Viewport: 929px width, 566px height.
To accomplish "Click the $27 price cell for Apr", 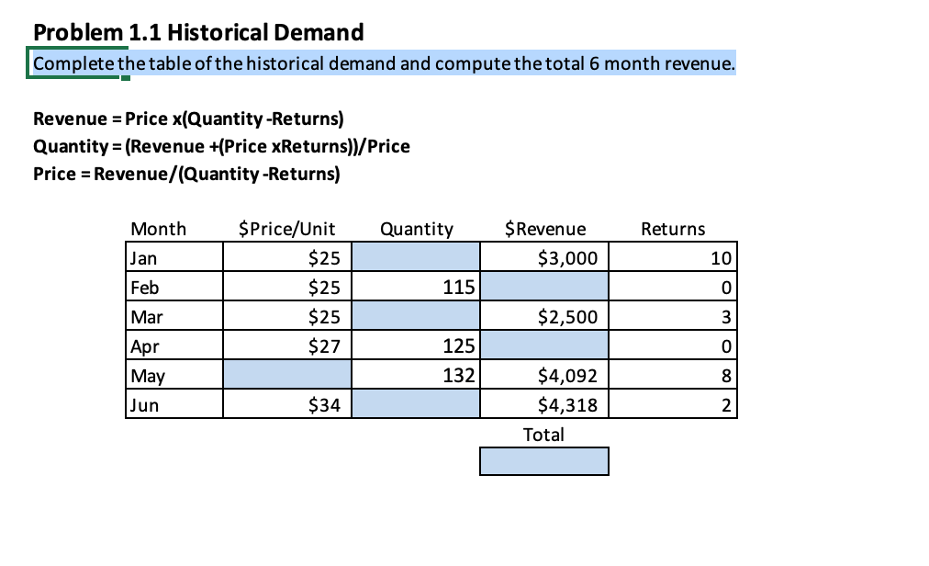I will [286, 345].
